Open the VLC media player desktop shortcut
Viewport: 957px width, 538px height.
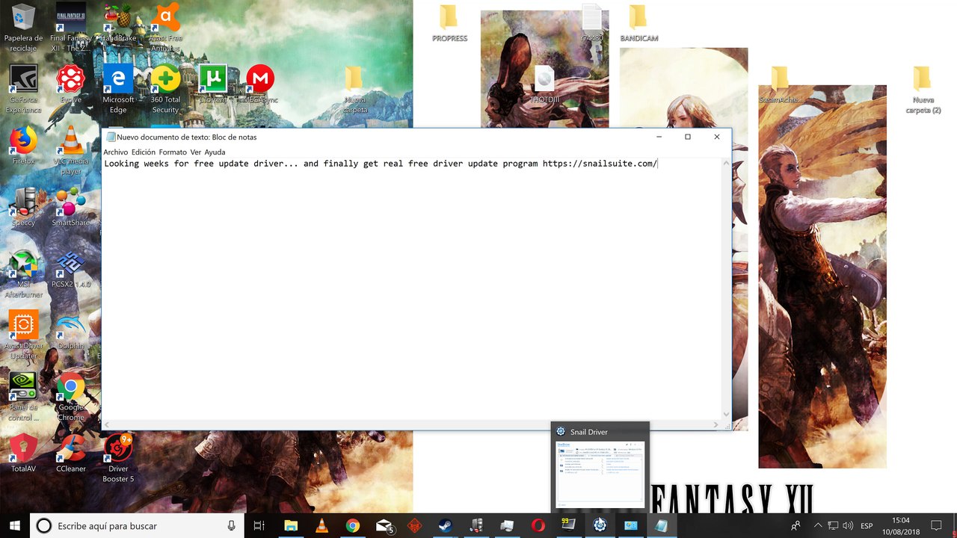coord(70,150)
